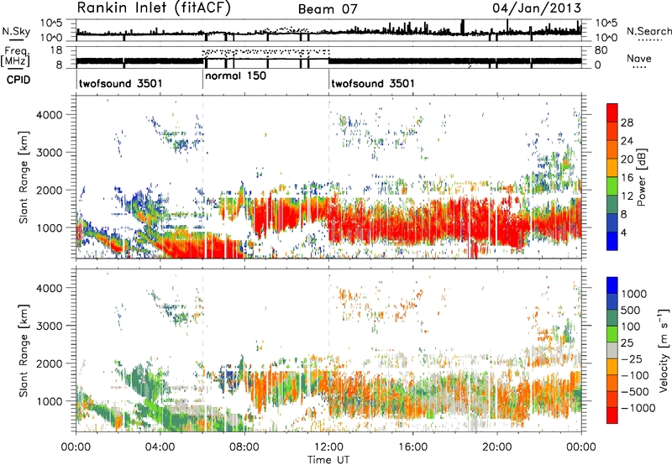Click the "4000" tick on the power panel
The width and height of the screenshot is (672, 465).
point(49,115)
